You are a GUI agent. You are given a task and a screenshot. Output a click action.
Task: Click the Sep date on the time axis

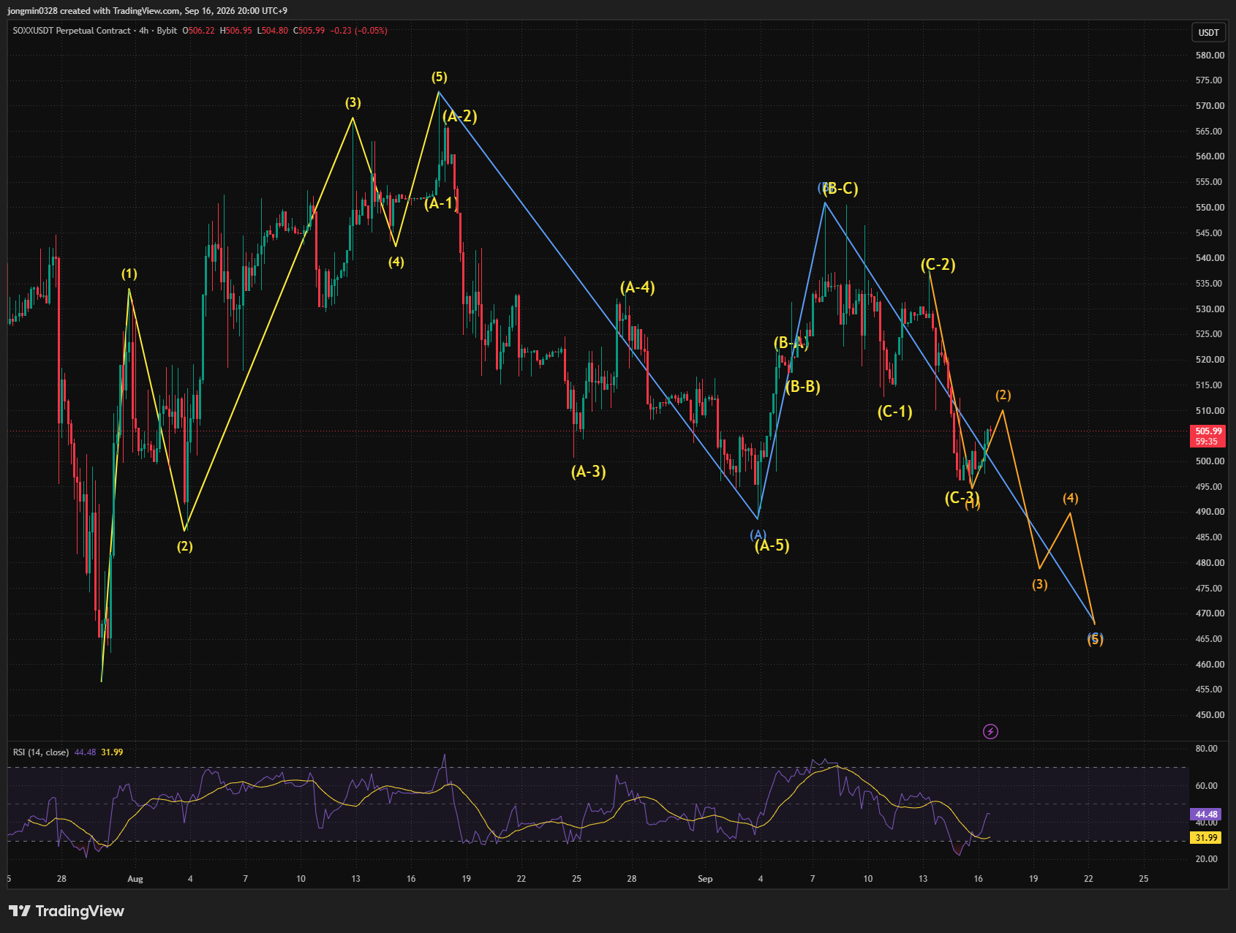[705, 879]
